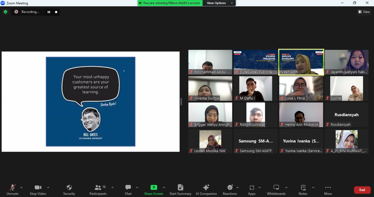This screenshot has width=374, height=197.
Task: Select Yuvina's video tile
Action: [x=347, y=89]
